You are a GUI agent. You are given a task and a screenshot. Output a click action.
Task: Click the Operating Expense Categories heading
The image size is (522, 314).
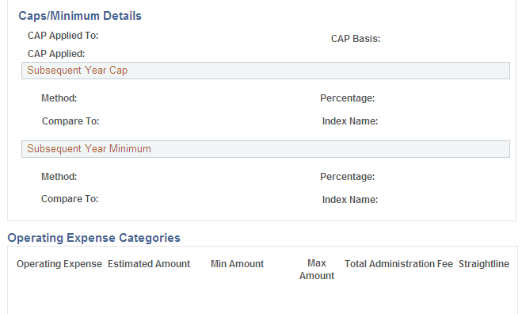pyautogui.click(x=94, y=238)
